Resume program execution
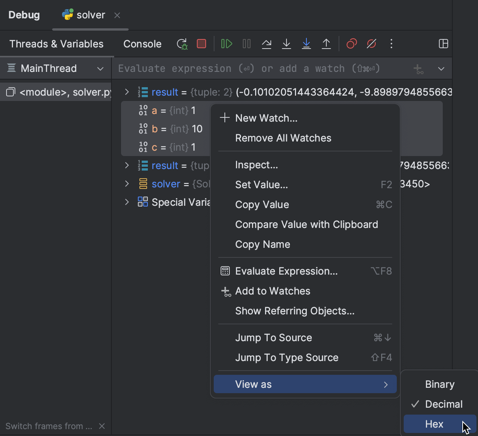Screen dimensions: 478x436 [x=226, y=44]
